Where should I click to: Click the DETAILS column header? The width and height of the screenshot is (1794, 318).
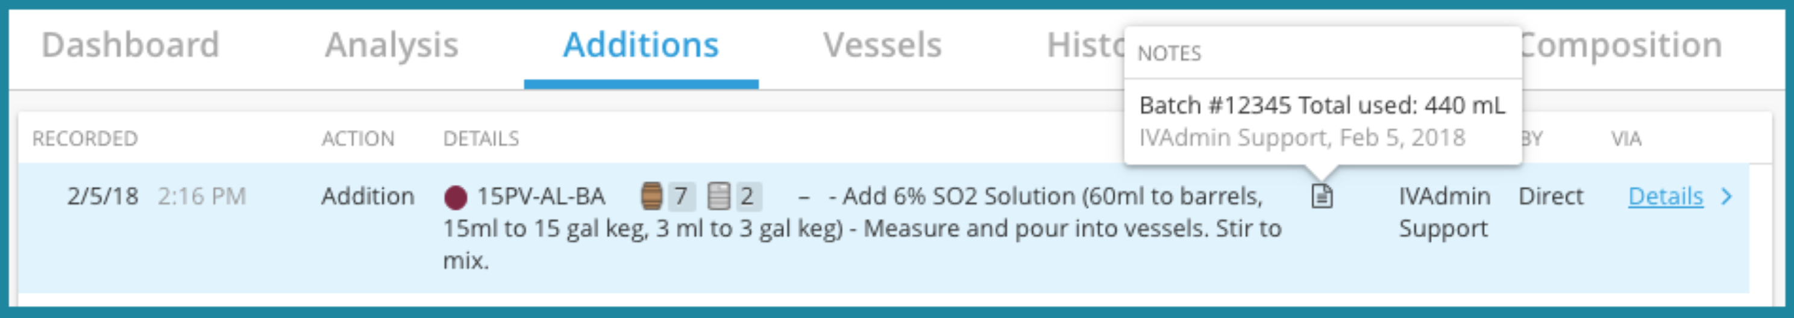point(481,139)
